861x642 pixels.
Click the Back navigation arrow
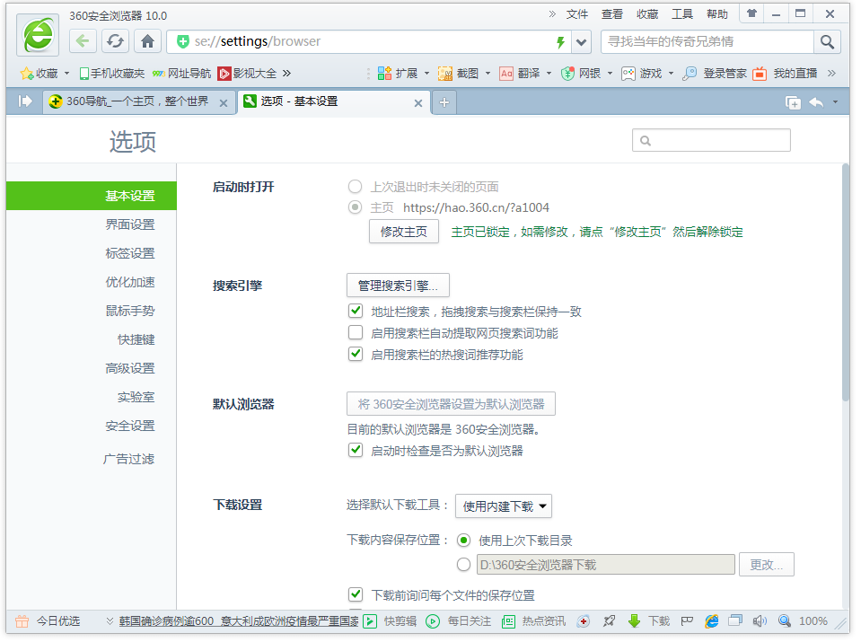[x=83, y=41]
